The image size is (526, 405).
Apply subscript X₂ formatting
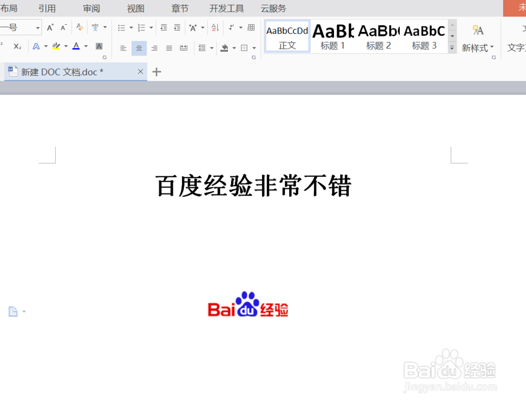[x=17, y=47]
